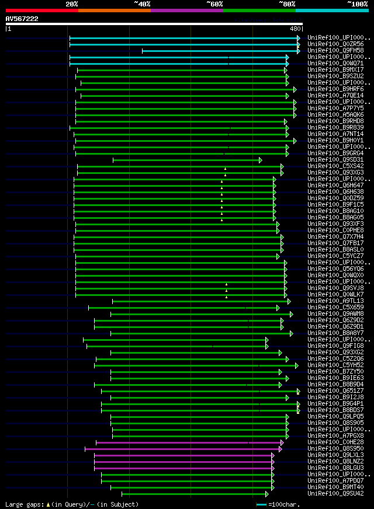Click the cyan alignment bar for Q9FH58
The width and height of the screenshot is (374, 509).
(x=221, y=51)
